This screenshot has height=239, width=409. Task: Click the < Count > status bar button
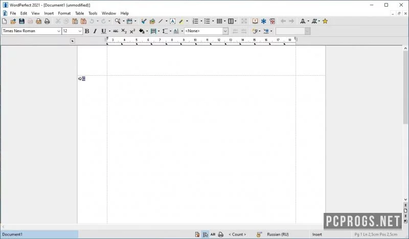237,234
